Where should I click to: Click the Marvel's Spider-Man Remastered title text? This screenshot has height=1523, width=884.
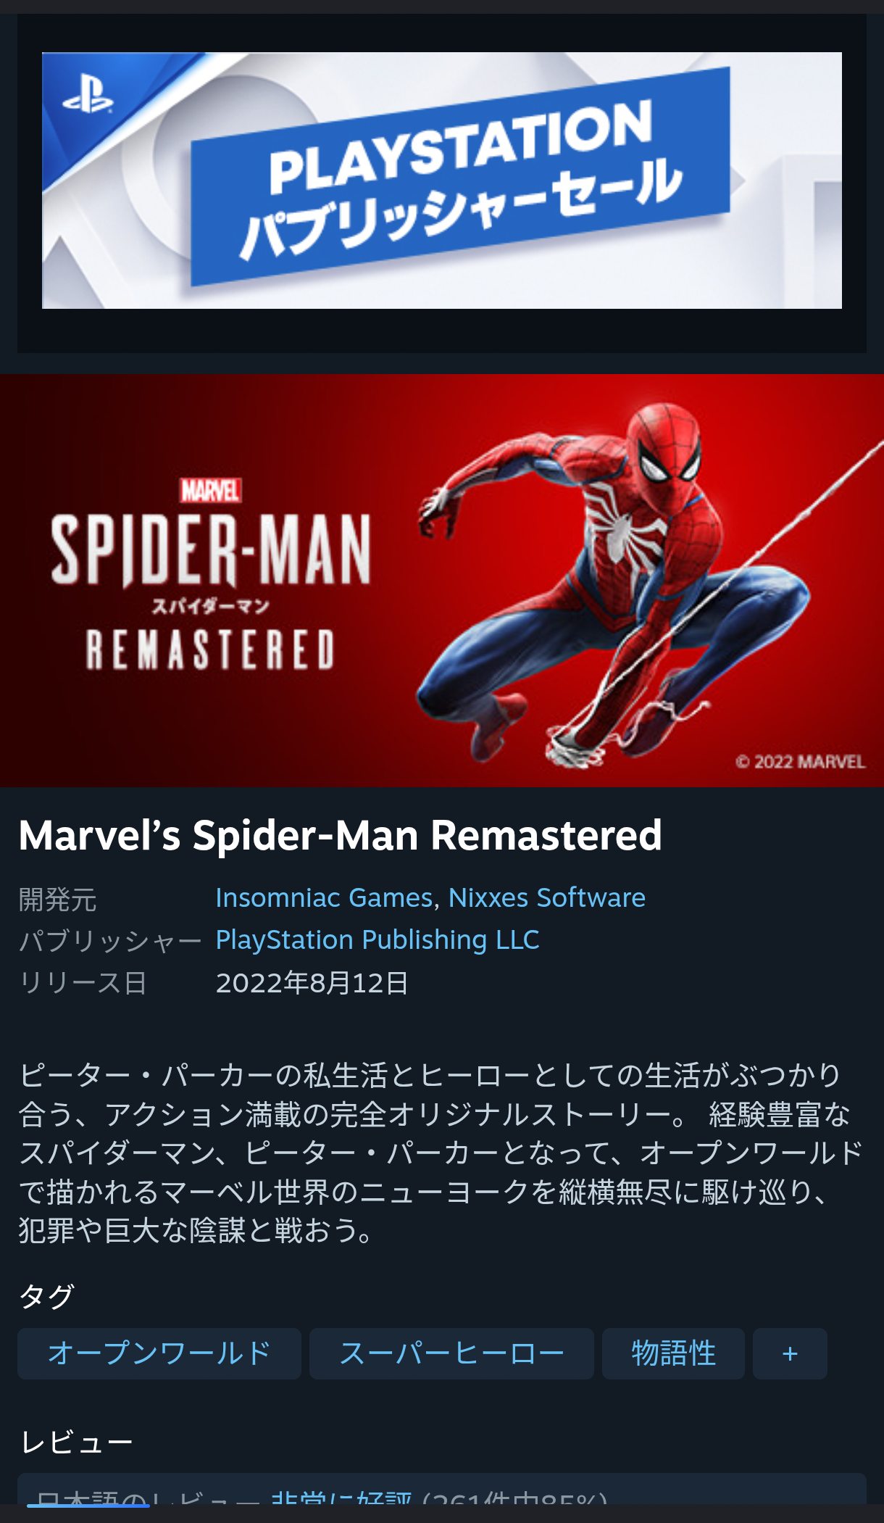(341, 835)
